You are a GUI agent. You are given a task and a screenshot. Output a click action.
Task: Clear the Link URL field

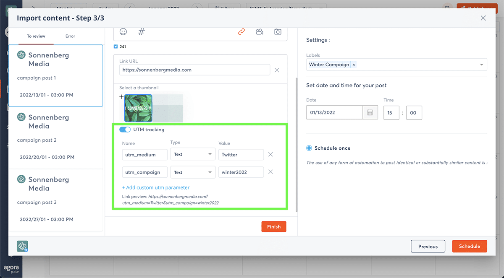pyautogui.click(x=277, y=70)
